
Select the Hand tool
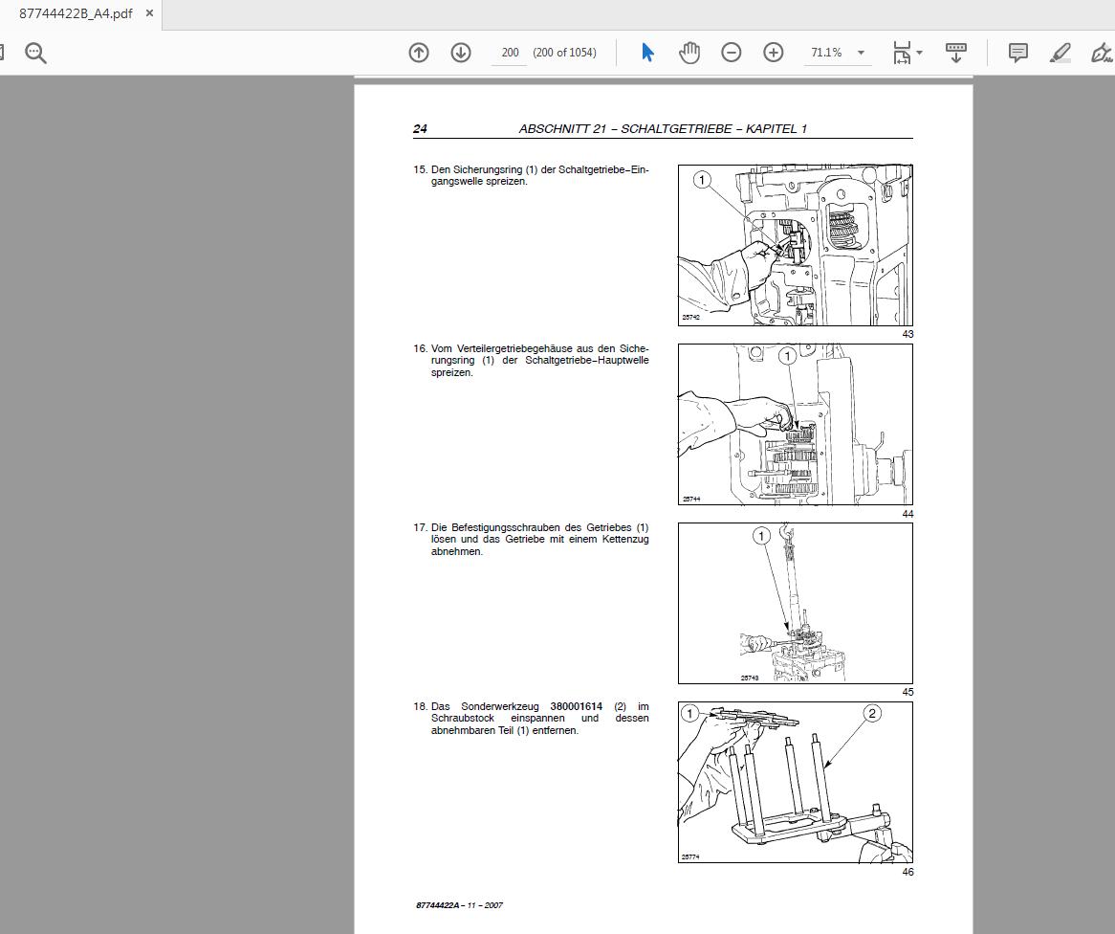click(689, 53)
